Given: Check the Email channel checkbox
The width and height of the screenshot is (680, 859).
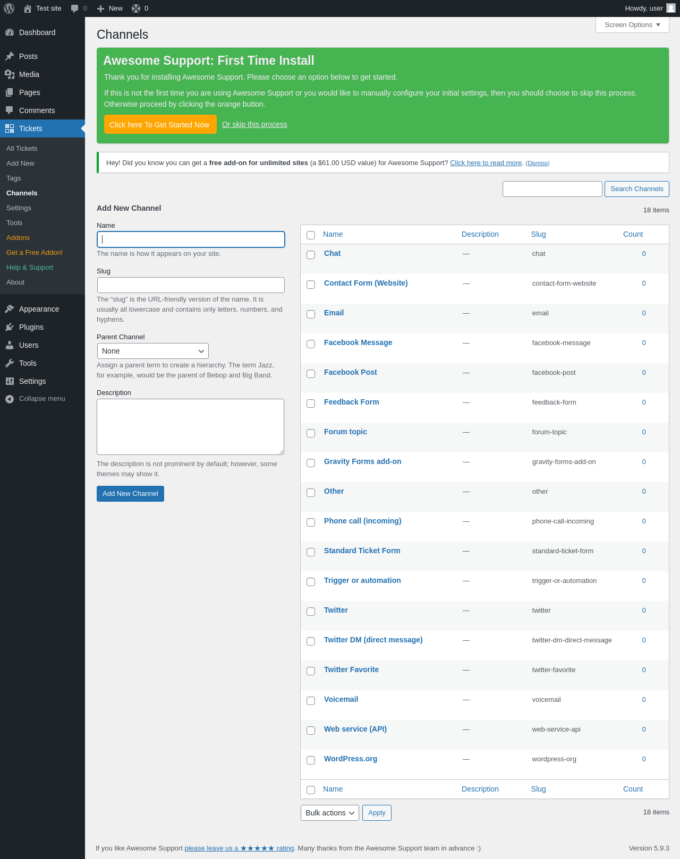Looking at the screenshot, I should click(311, 314).
